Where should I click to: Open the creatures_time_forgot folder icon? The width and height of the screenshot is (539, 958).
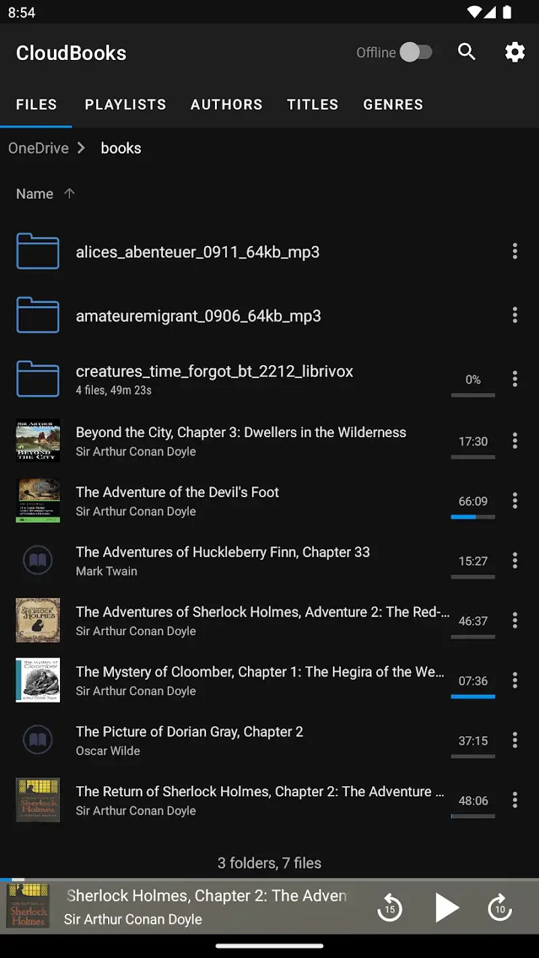[x=37, y=379]
